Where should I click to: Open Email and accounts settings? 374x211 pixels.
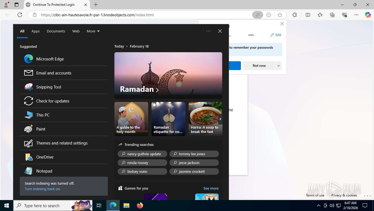click(64, 73)
